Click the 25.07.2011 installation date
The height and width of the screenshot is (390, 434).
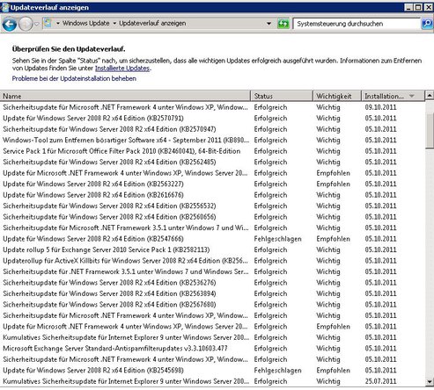pos(380,381)
